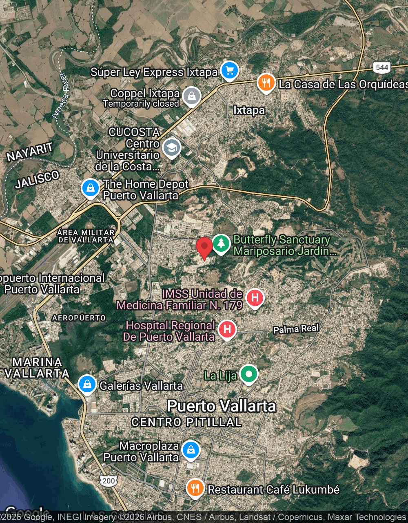
Task: Click the NAYARIT state label
Action: click(x=30, y=152)
